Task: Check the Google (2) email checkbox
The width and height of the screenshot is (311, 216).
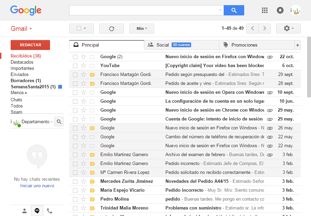Action: tap(75, 57)
